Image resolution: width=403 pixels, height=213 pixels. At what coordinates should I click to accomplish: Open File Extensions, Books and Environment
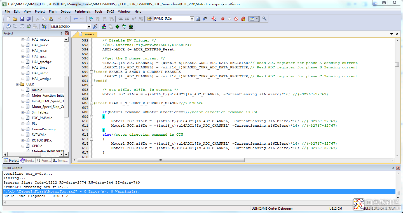pyautogui.click(x=104, y=27)
